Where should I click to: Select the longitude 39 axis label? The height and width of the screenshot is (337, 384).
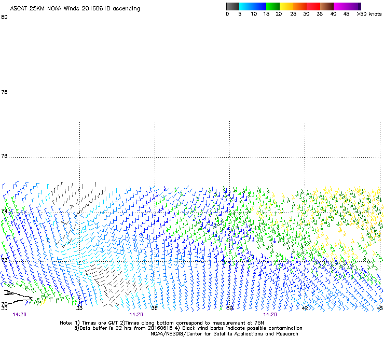click(229, 308)
